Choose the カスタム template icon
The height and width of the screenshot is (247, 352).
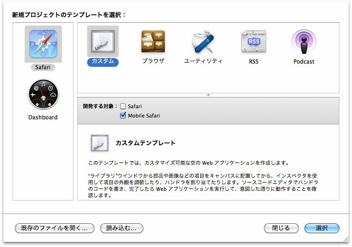tap(102, 41)
